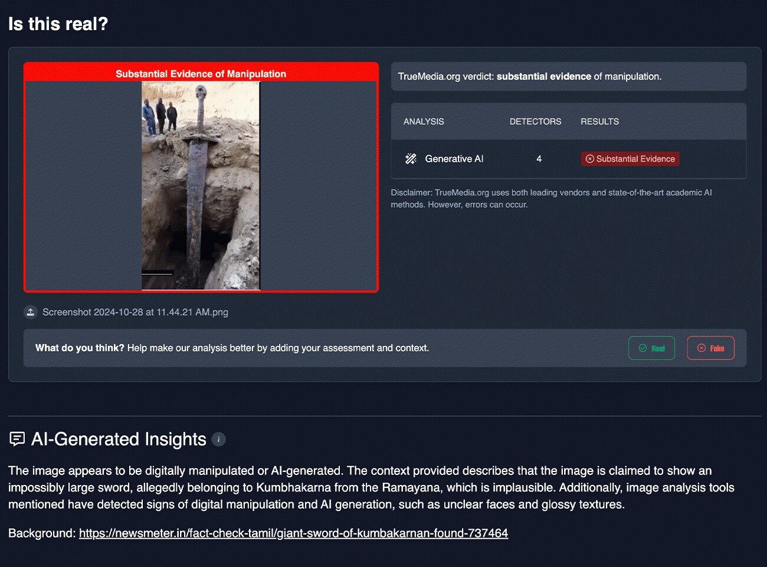Click the circled X in Substantial Evidence badge
Image resolution: width=767 pixels, height=567 pixels.
[x=589, y=159]
